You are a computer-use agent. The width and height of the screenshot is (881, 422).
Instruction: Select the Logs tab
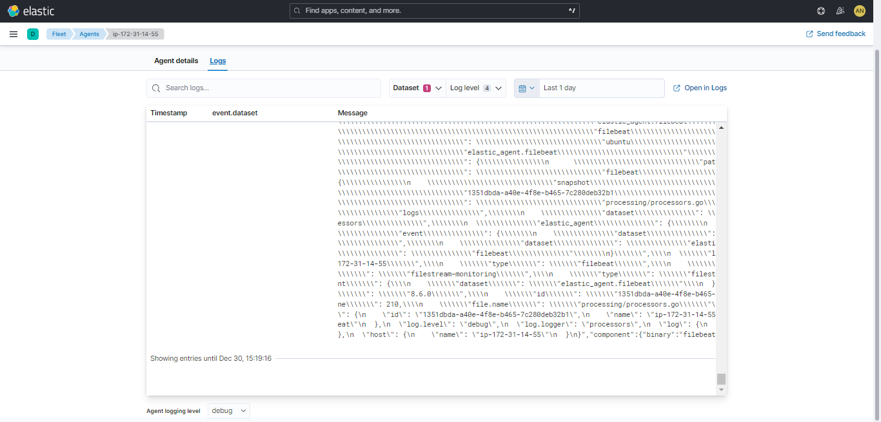coord(218,61)
